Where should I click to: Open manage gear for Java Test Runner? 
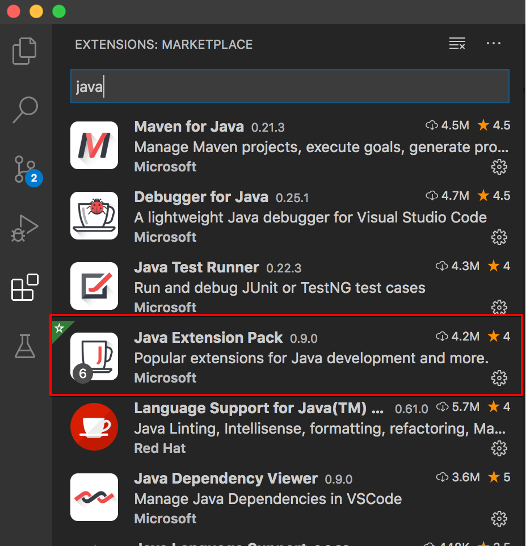tap(499, 307)
